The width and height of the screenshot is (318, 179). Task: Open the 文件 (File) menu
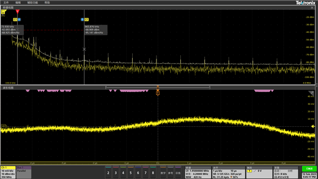6,2
